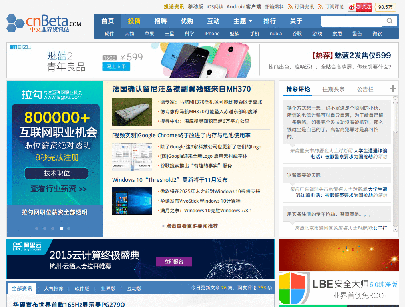Select the 全部资讯 tab
The image size is (410, 307).
pos(22,289)
